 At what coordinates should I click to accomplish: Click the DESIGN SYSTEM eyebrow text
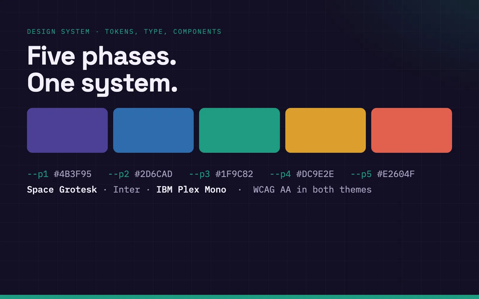point(58,32)
